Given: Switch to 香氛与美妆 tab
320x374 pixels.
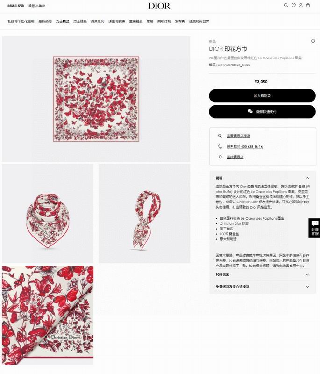Looking at the screenshot, I should 37,6.
